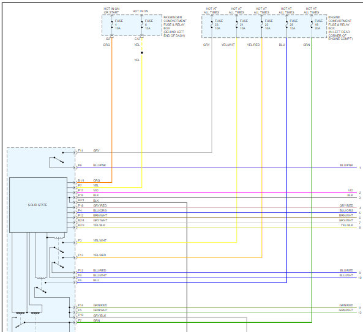Click the YEL/BLK label at connector reference 8

pyautogui.click(x=347, y=225)
